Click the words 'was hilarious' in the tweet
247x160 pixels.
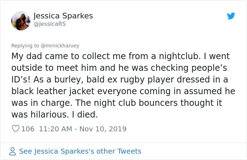(x=39, y=114)
